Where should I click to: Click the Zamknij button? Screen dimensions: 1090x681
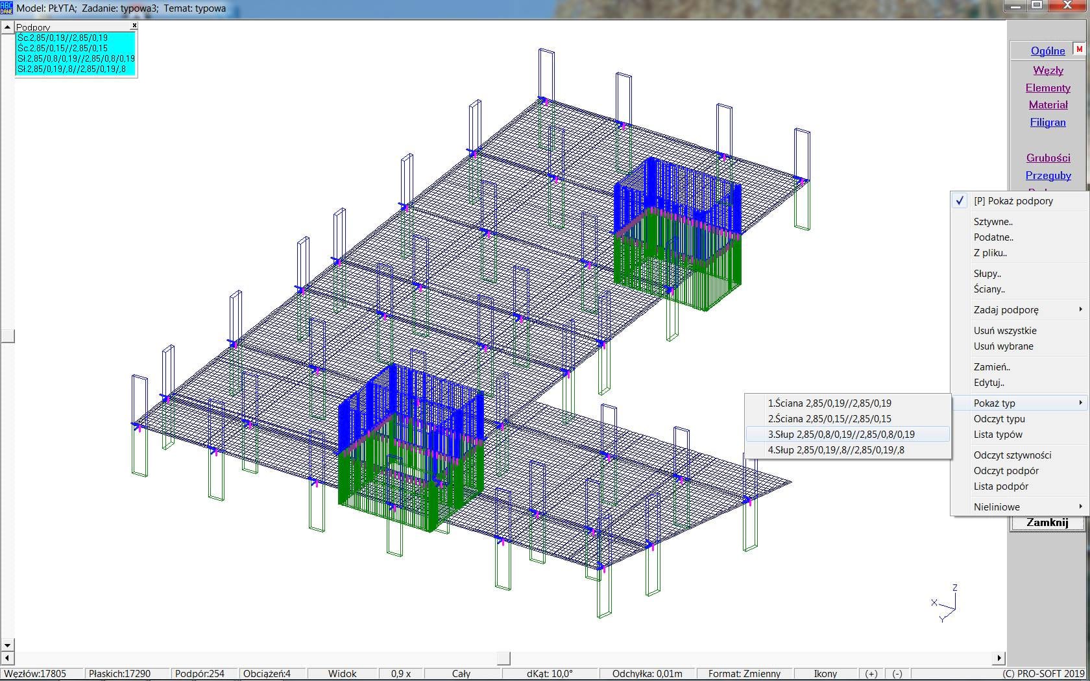1047,523
